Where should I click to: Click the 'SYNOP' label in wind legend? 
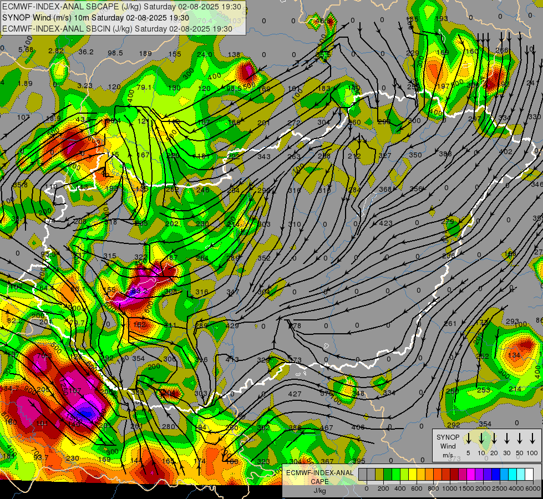click(x=448, y=437)
